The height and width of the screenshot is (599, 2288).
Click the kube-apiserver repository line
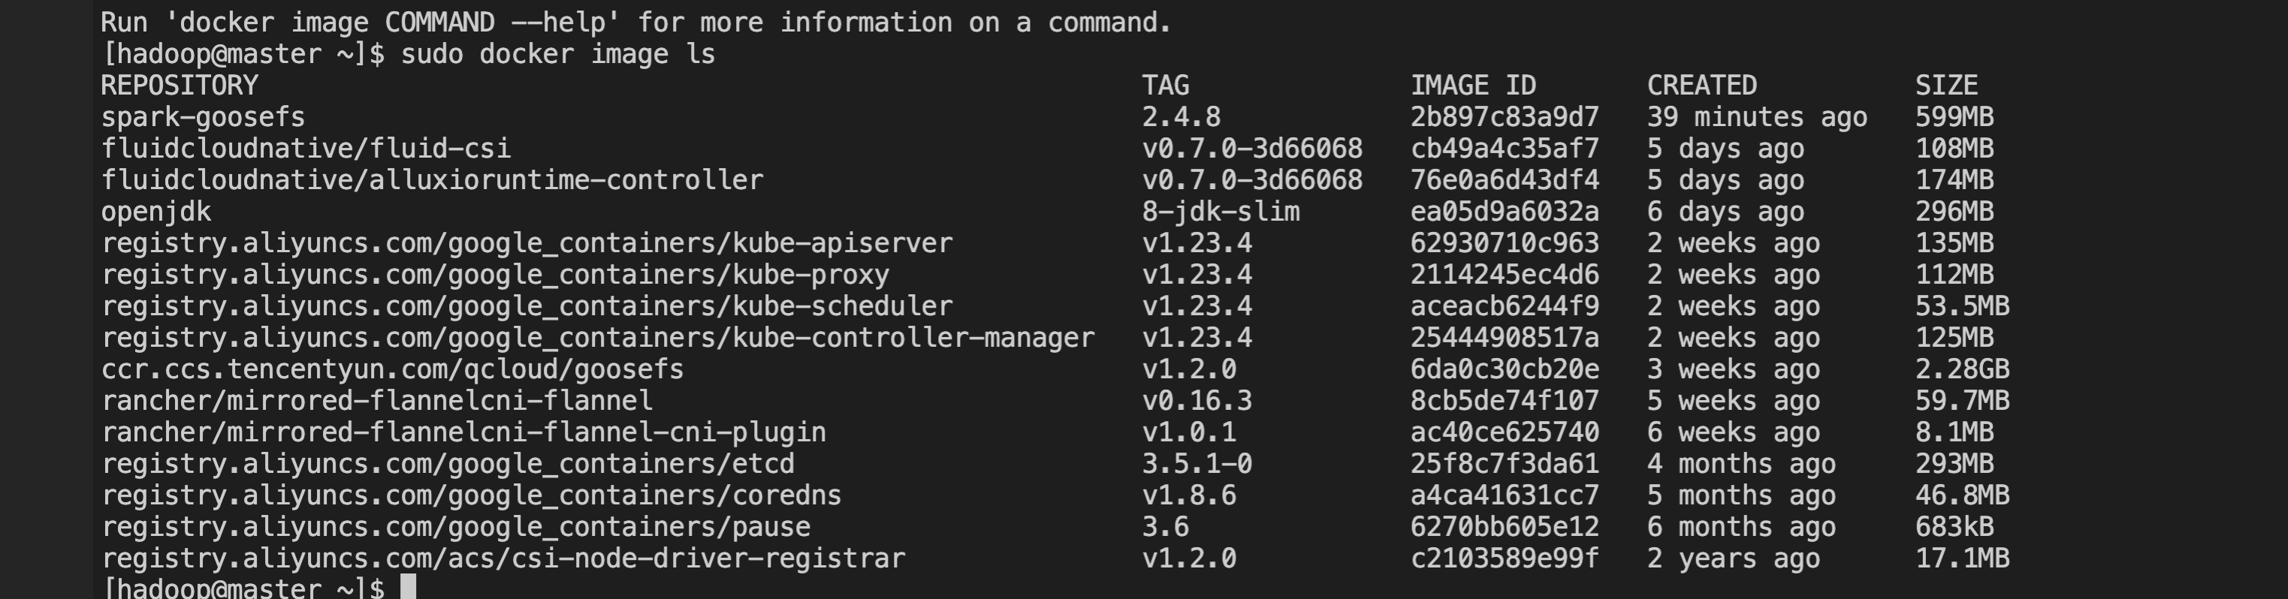click(x=527, y=243)
